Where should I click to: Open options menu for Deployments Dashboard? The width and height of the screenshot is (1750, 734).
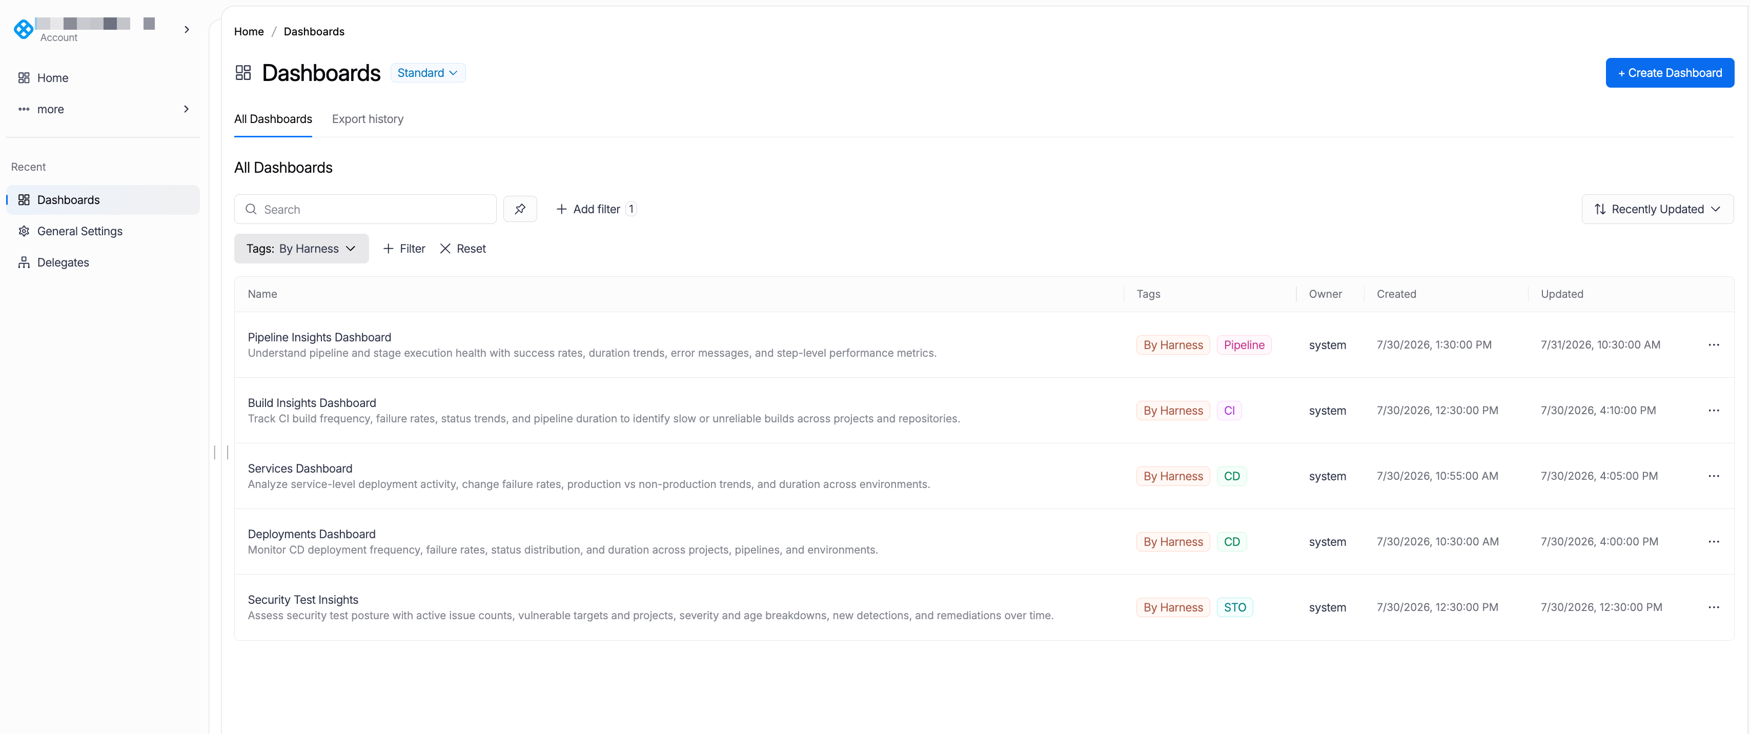(x=1713, y=542)
